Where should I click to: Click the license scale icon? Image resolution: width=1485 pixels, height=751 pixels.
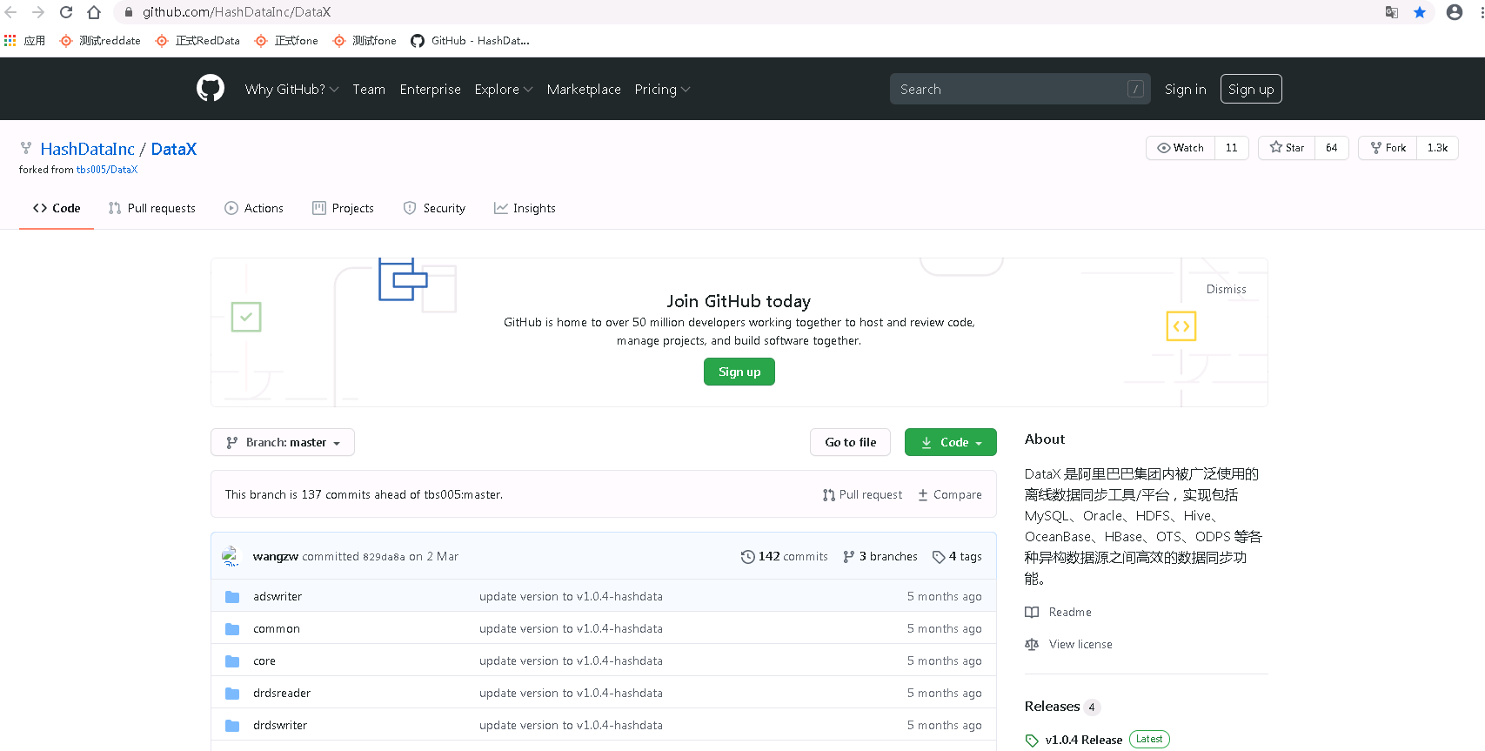pyautogui.click(x=1032, y=645)
